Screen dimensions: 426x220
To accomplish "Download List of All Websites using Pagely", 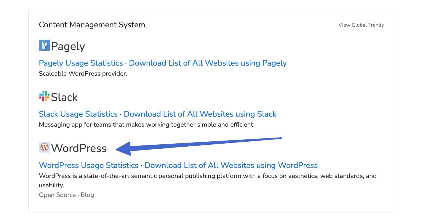I will [x=208, y=63].
